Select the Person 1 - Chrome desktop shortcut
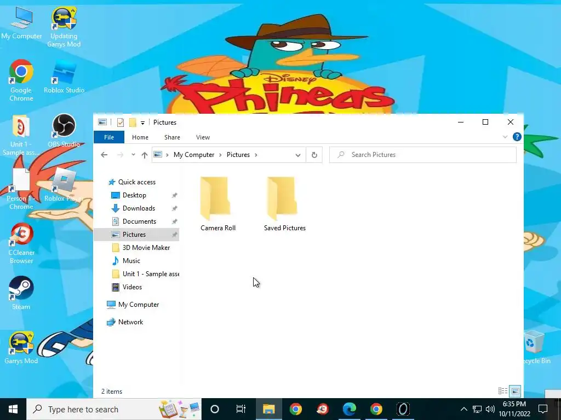561x420 pixels. coord(21,189)
